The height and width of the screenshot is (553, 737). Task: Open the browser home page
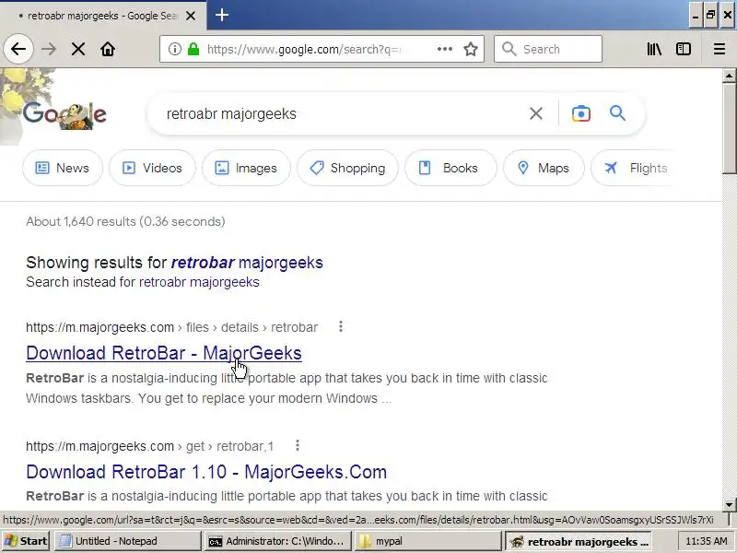pyautogui.click(x=108, y=49)
